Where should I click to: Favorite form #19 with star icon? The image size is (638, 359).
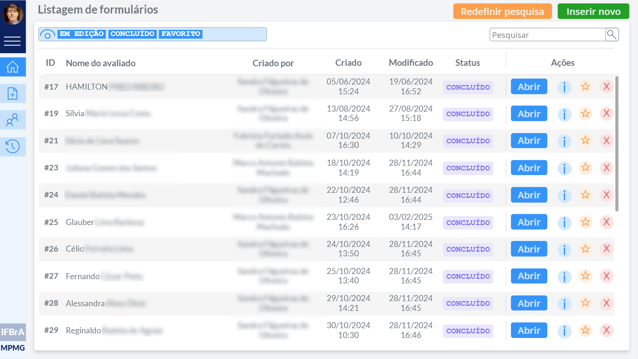click(585, 113)
